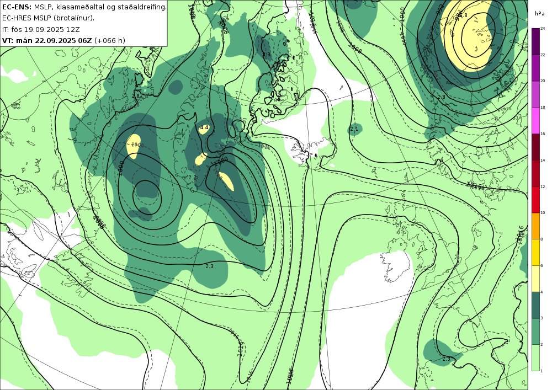552x390 pixels.
Task: Click the orchid 18–20 hPa legend swatch
Action: tap(536, 94)
